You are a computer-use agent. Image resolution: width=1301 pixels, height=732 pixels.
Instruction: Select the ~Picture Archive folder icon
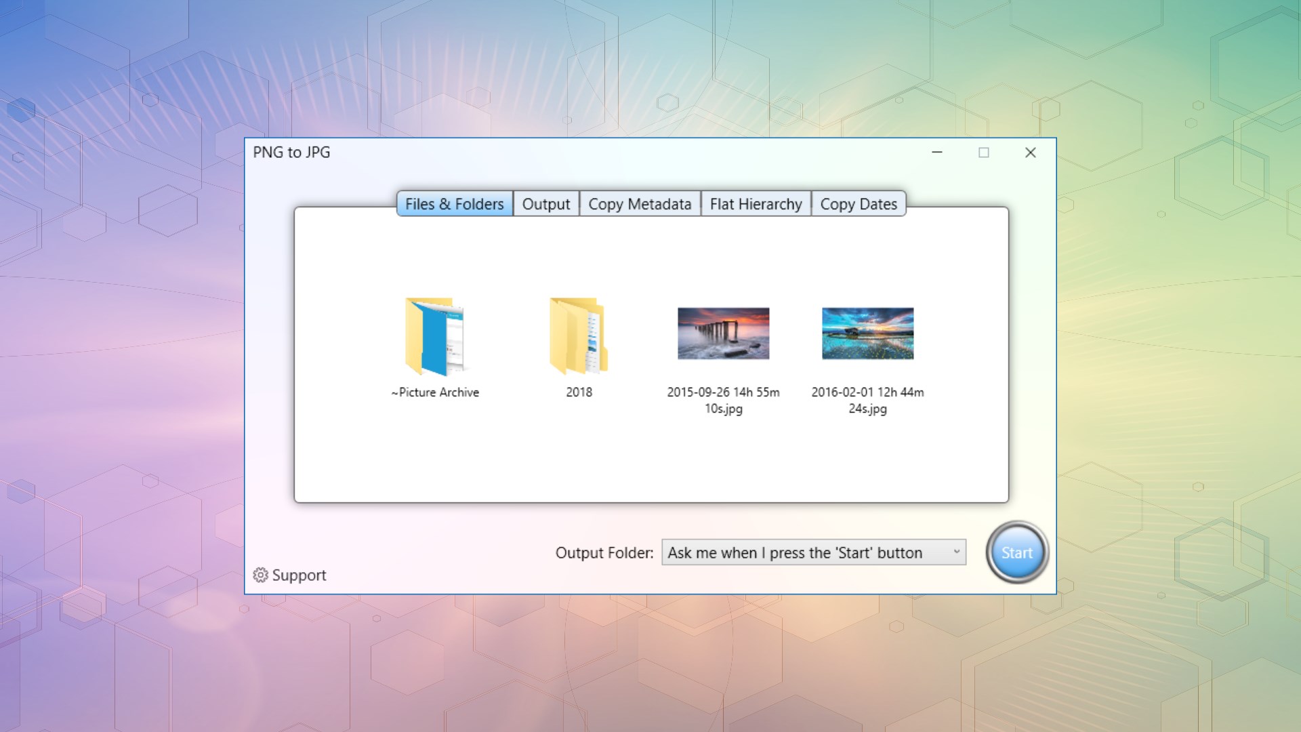[435, 336]
